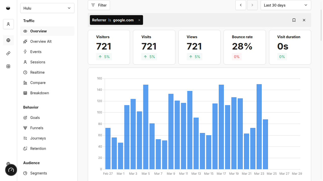Select the Funnels icon in the sidebar
323x181 pixels.
[25, 128]
